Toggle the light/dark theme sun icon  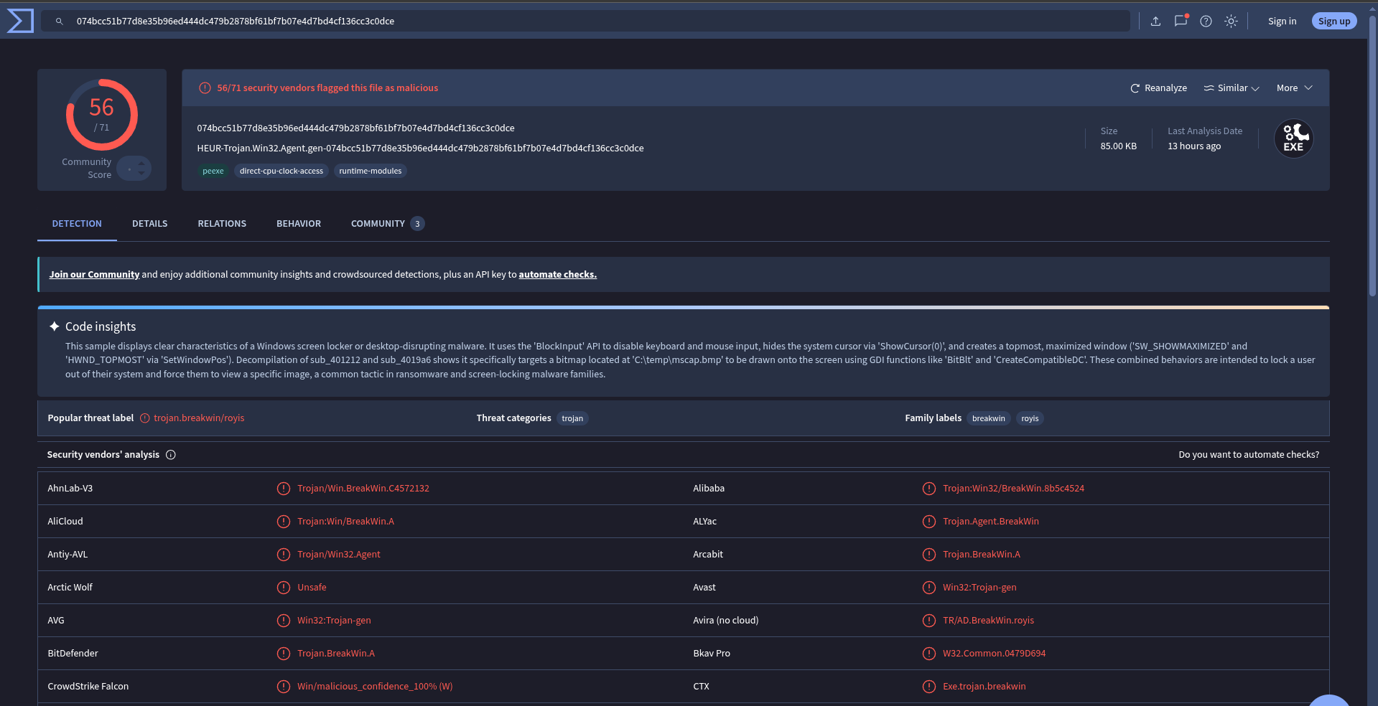click(x=1231, y=22)
